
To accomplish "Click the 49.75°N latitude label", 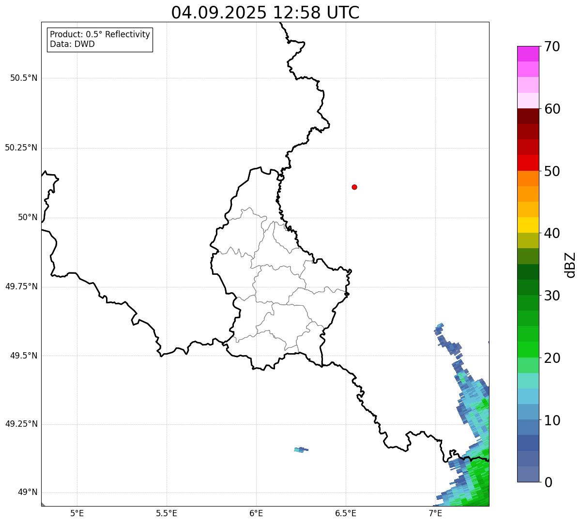I will coord(21,286).
